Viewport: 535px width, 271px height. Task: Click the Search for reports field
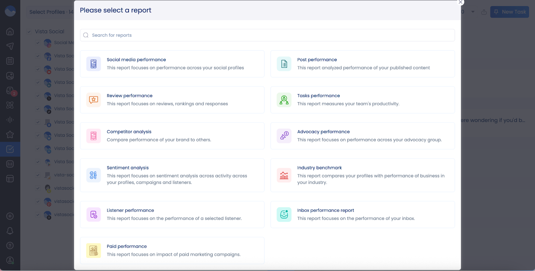tap(267, 35)
